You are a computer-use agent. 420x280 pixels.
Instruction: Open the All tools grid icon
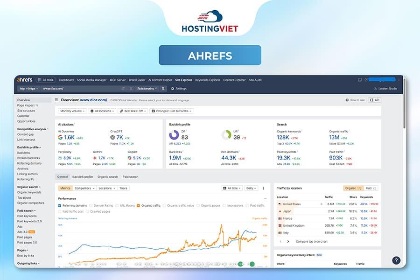[41, 79]
